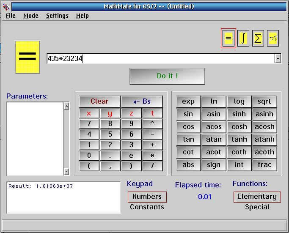Viewport: 289px width, 233px height.
Task: Select the integral mode icon
Action: pos(243,38)
